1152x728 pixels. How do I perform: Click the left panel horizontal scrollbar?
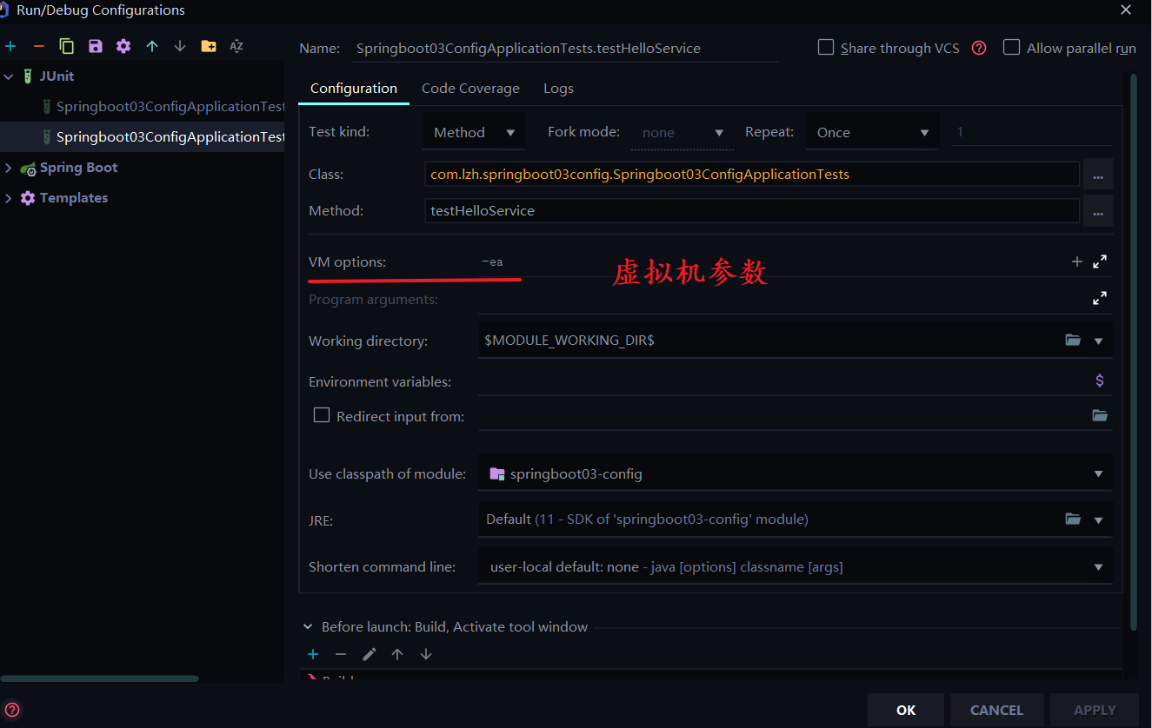[x=100, y=678]
